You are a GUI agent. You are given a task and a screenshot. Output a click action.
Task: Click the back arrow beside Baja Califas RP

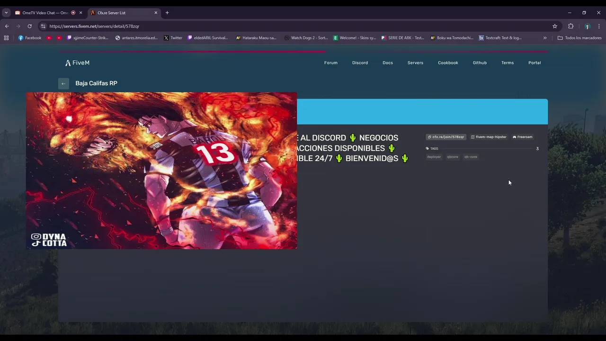tap(63, 83)
